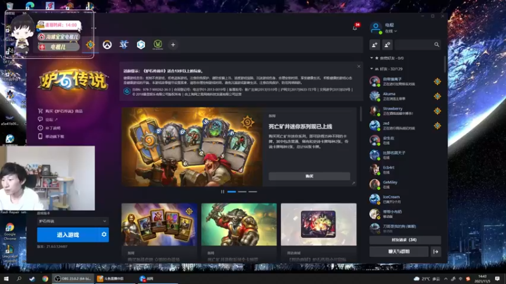Open shop cart link for Hearthstone products
This screenshot has height=284, width=506.
[x=60, y=111]
